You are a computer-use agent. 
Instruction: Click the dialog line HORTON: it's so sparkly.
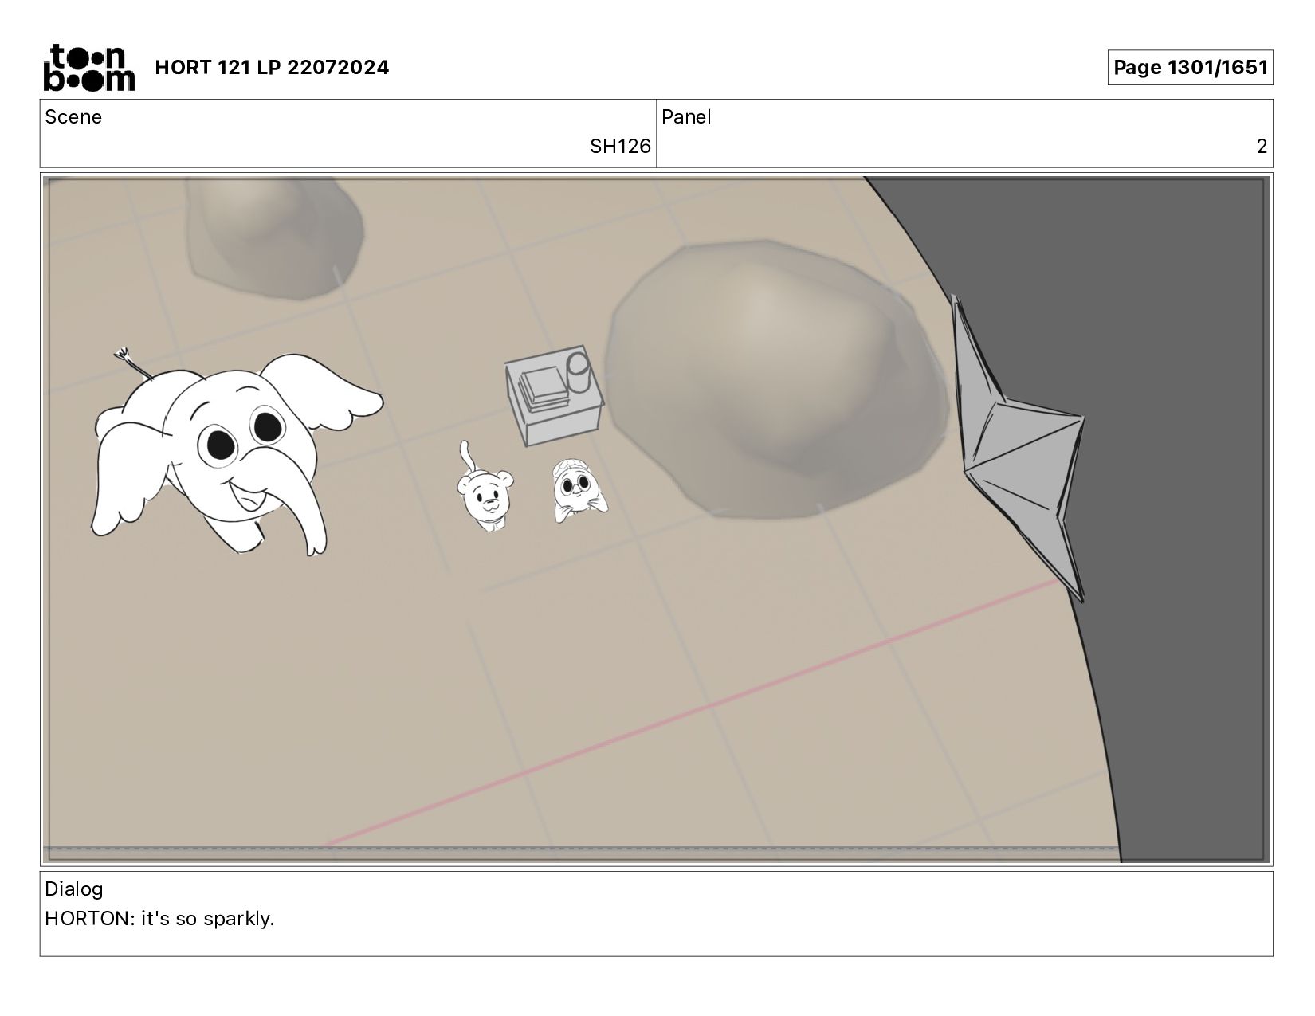tap(159, 919)
